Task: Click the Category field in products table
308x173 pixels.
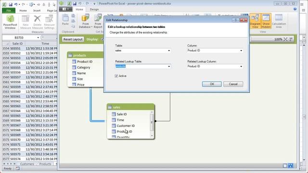Action: click(83, 67)
